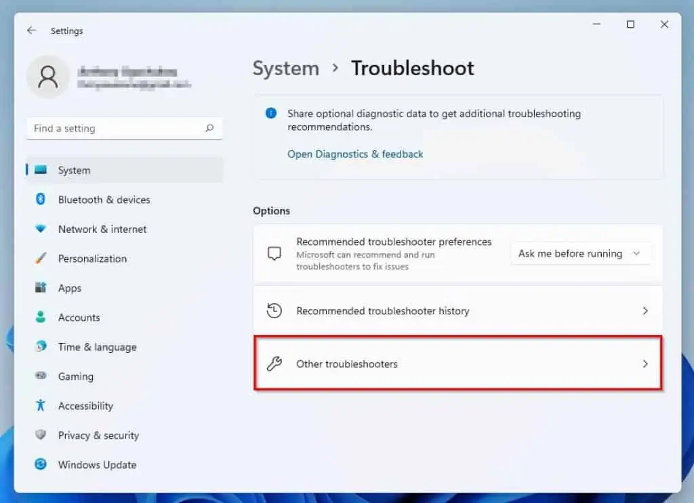
Task: Select Accounts in the sidebar
Action: 125,318
